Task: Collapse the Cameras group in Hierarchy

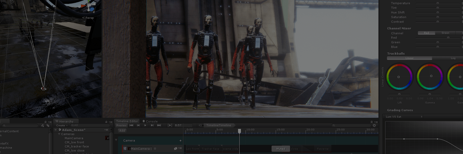Action: (x=59, y=134)
